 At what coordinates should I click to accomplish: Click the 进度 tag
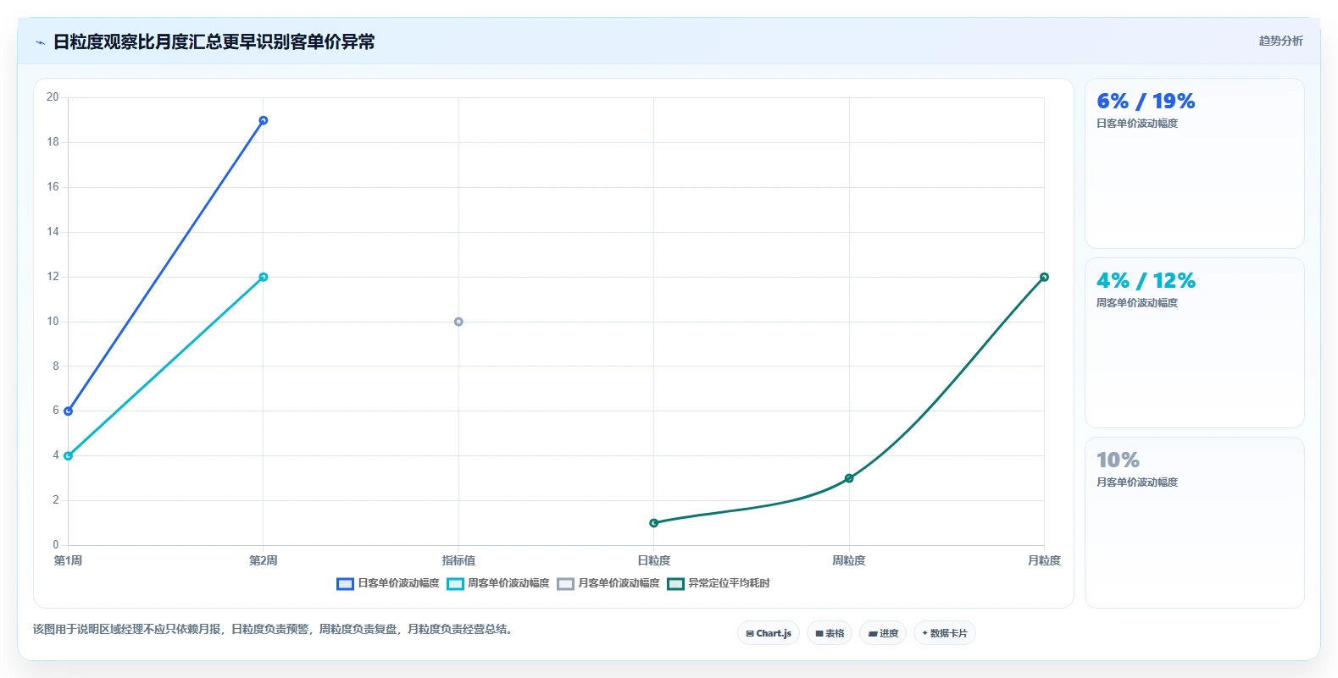[x=883, y=633]
